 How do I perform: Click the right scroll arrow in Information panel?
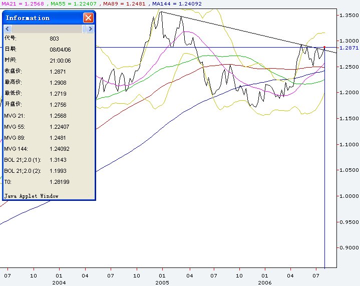90,29
